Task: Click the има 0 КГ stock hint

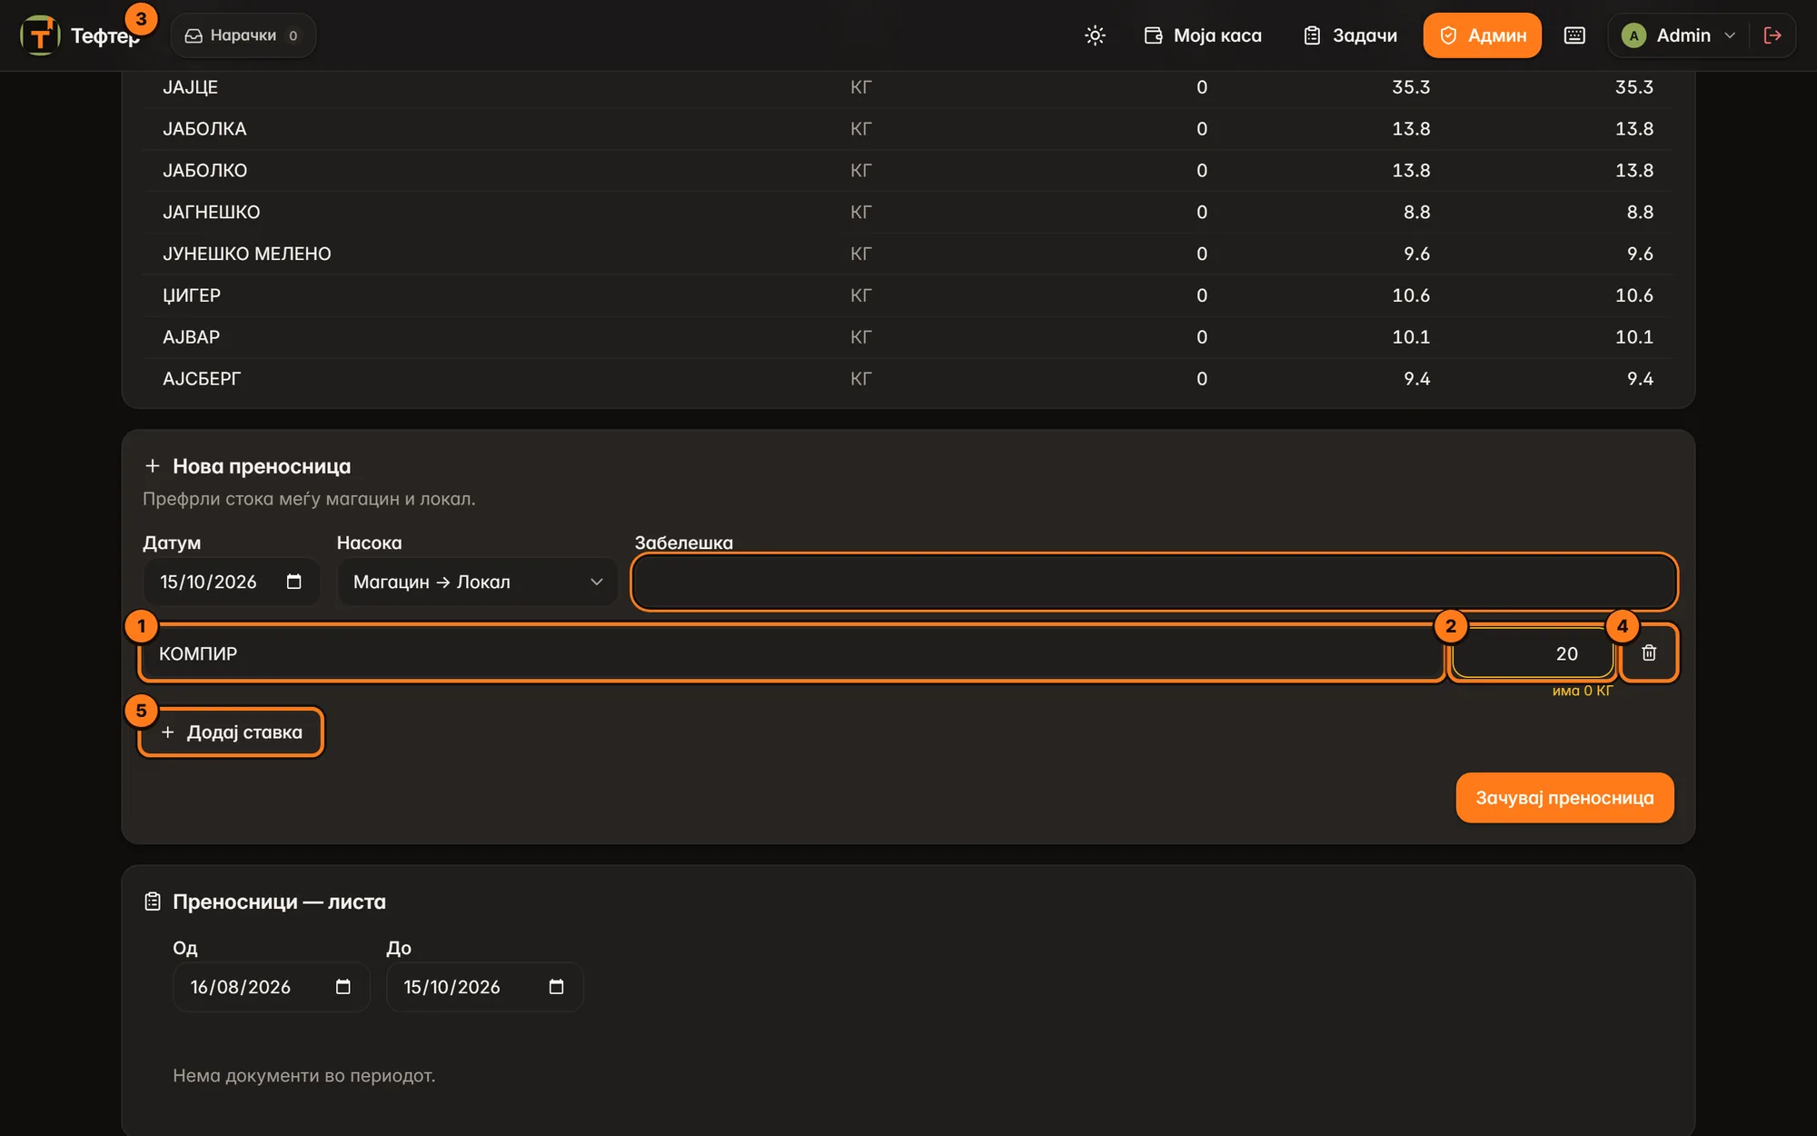Action: point(1582,691)
